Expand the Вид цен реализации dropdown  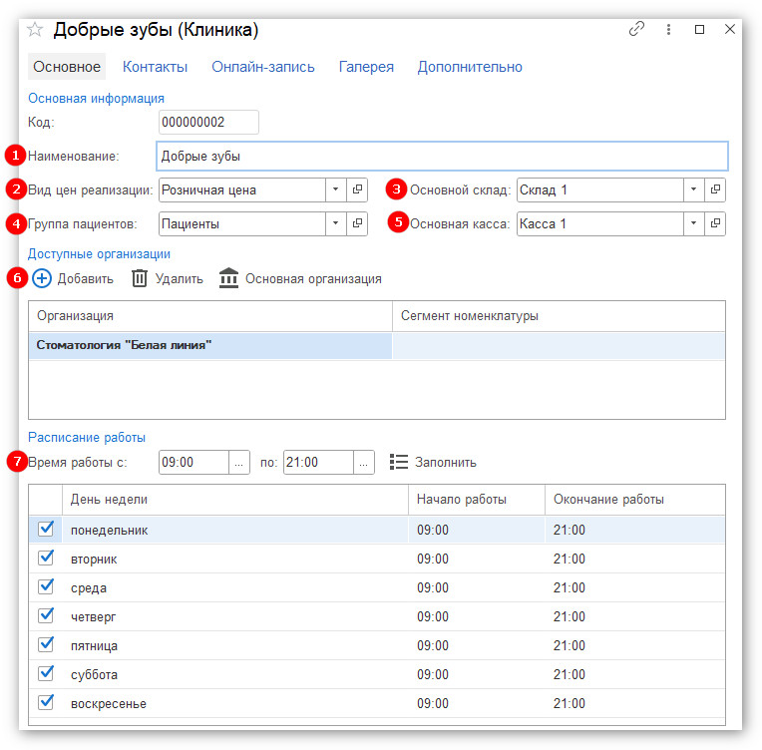point(336,189)
